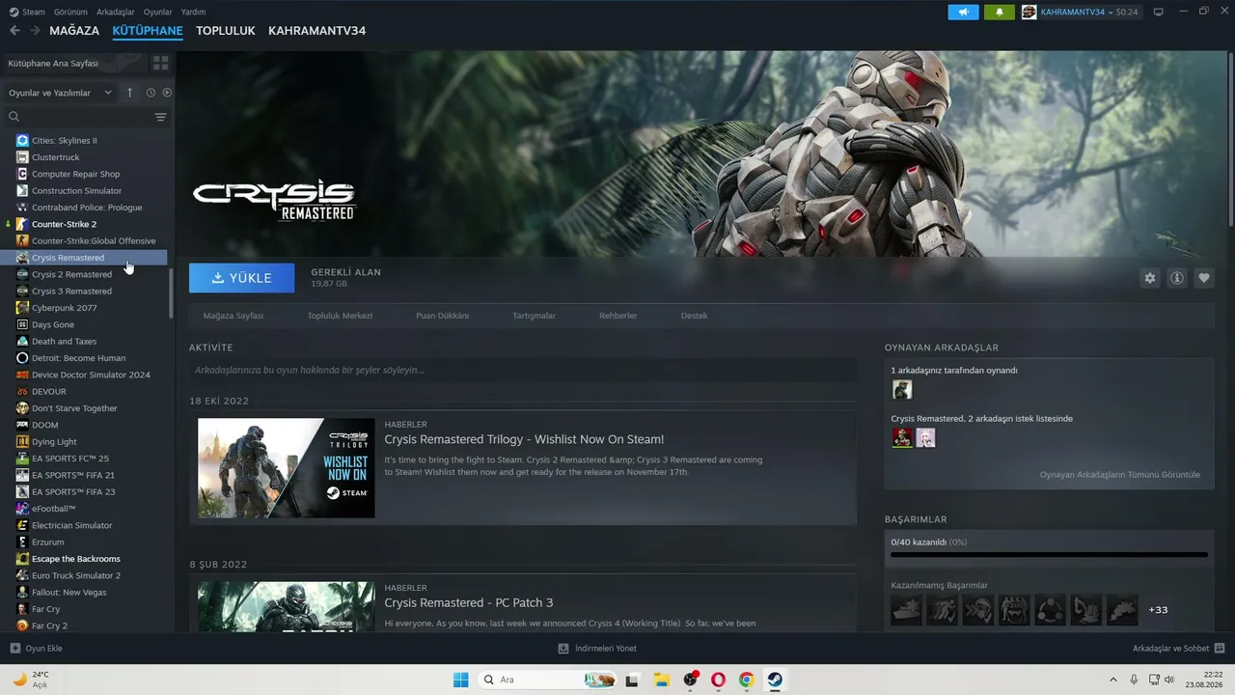Open the Görünüm menu

point(70,12)
